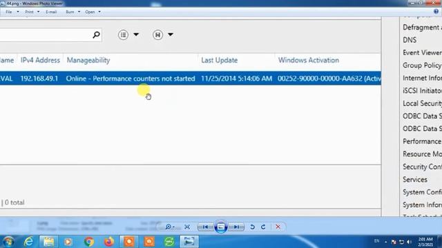
Task: Click the zoom magnifier in Photo Viewer controls
Action: tap(169, 227)
